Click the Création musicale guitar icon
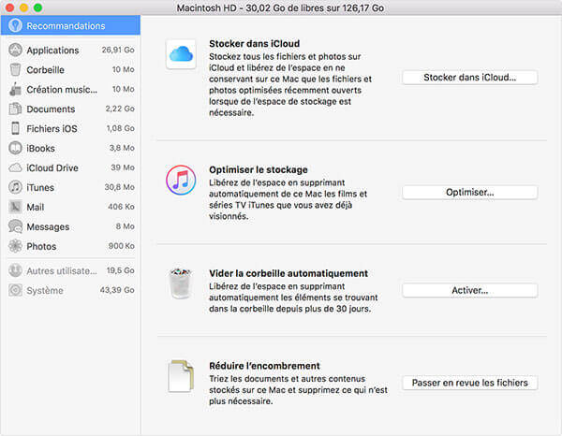Screen dimensions: 562x436 15,89
